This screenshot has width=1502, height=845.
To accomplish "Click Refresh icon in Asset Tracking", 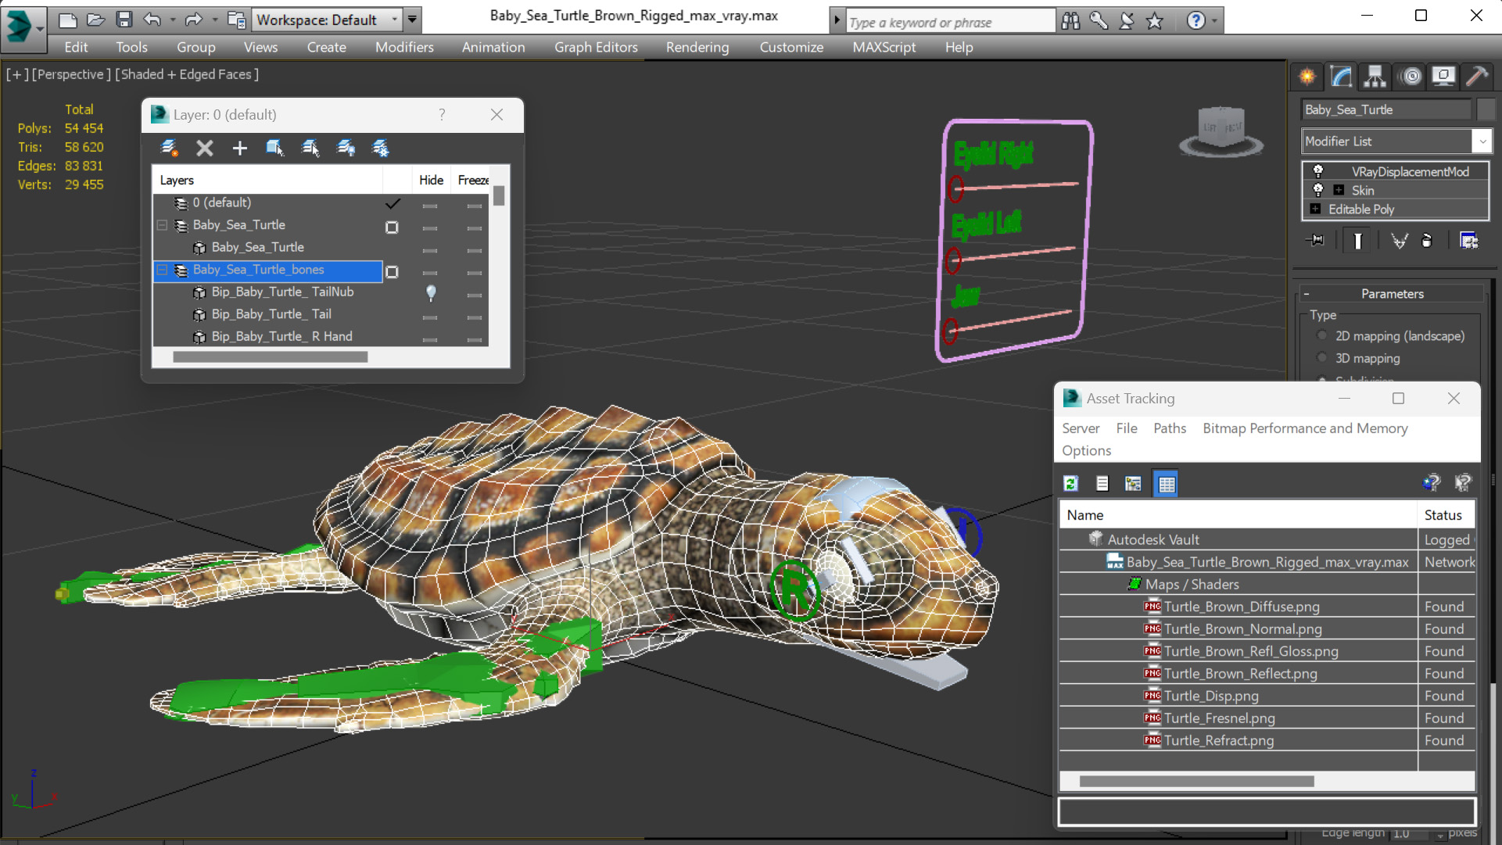I will tap(1070, 484).
